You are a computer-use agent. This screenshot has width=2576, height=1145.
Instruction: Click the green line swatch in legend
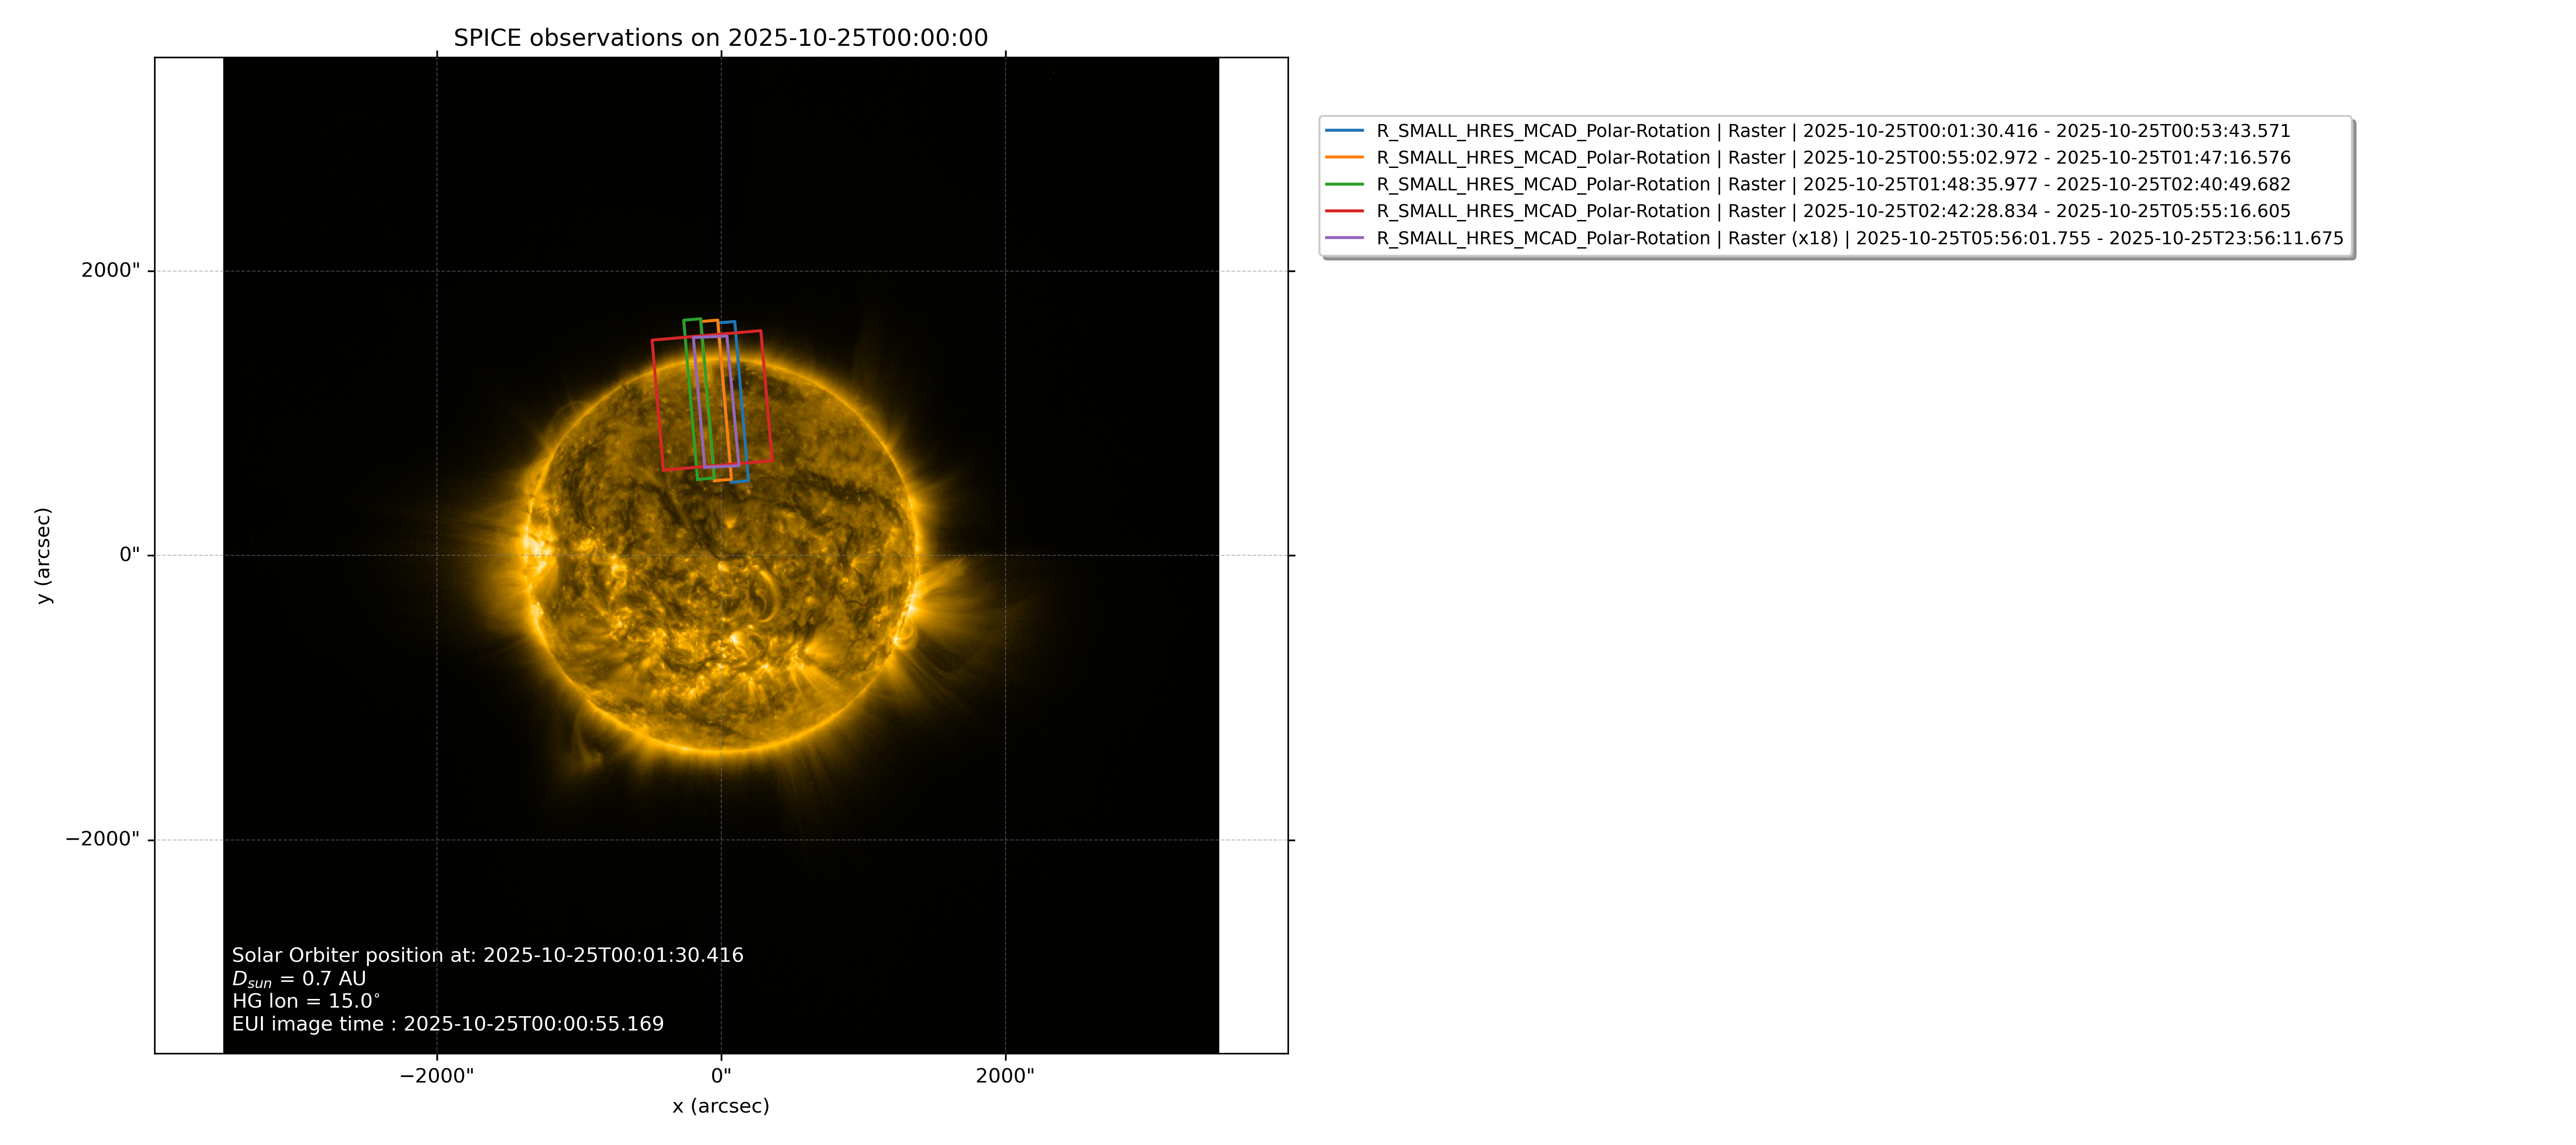click(x=1344, y=185)
